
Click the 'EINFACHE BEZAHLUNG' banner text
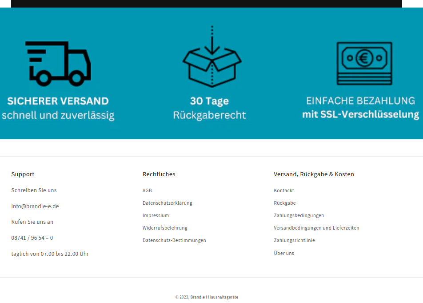tap(360, 101)
